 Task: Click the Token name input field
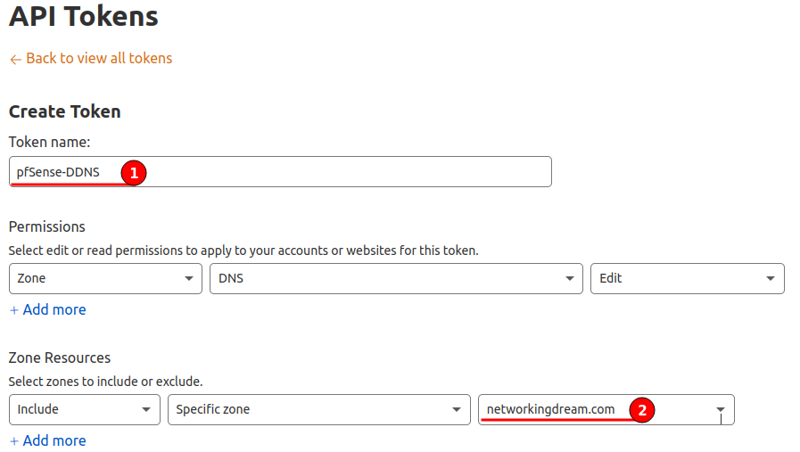[280, 172]
